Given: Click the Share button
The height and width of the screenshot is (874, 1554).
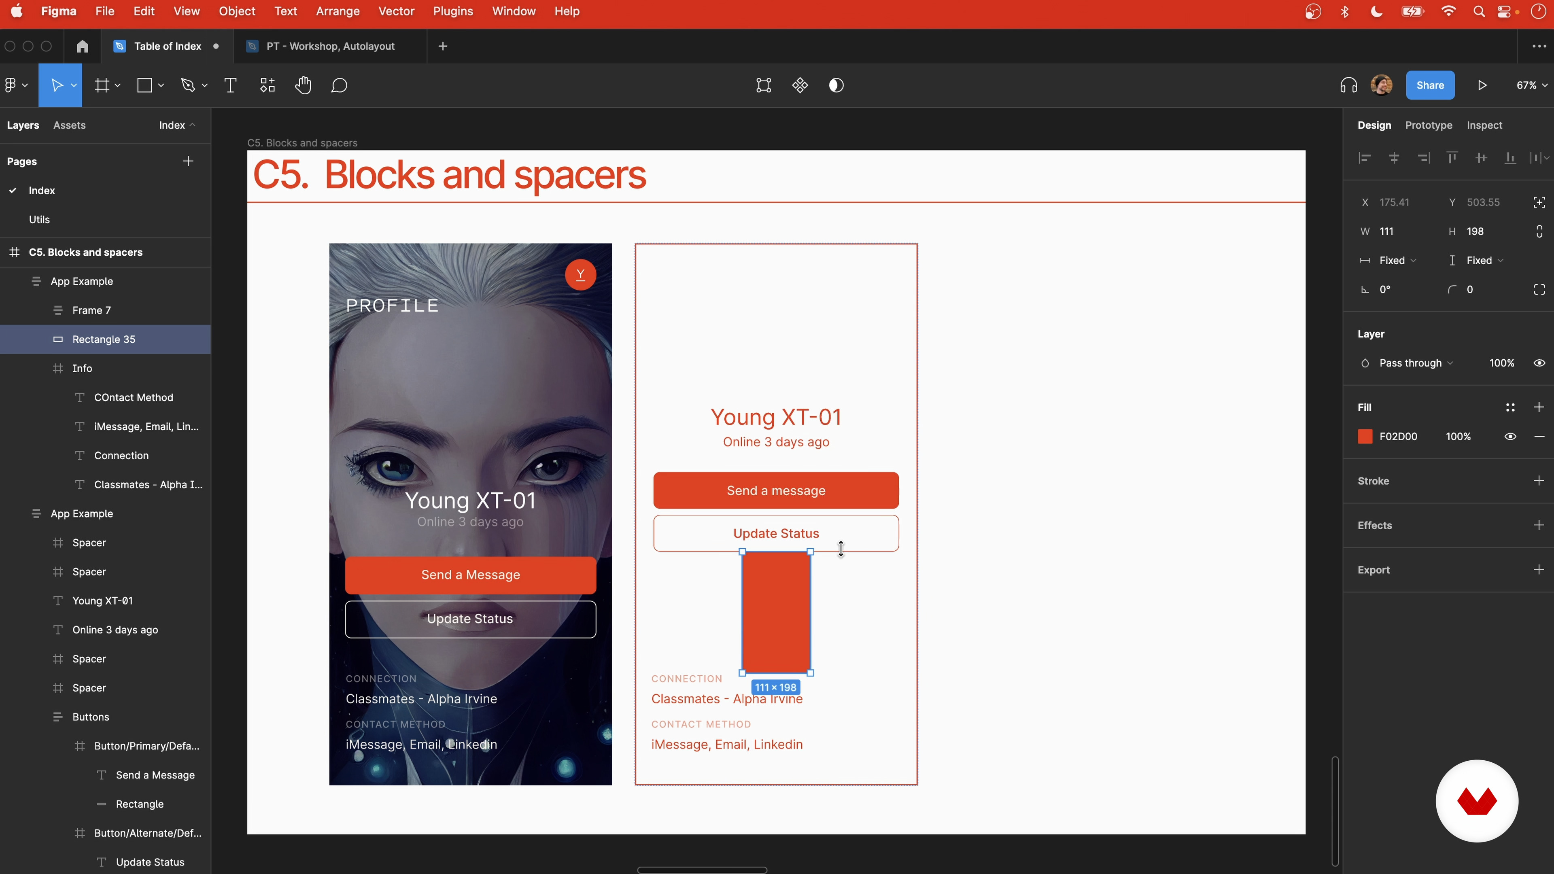Looking at the screenshot, I should (1430, 85).
